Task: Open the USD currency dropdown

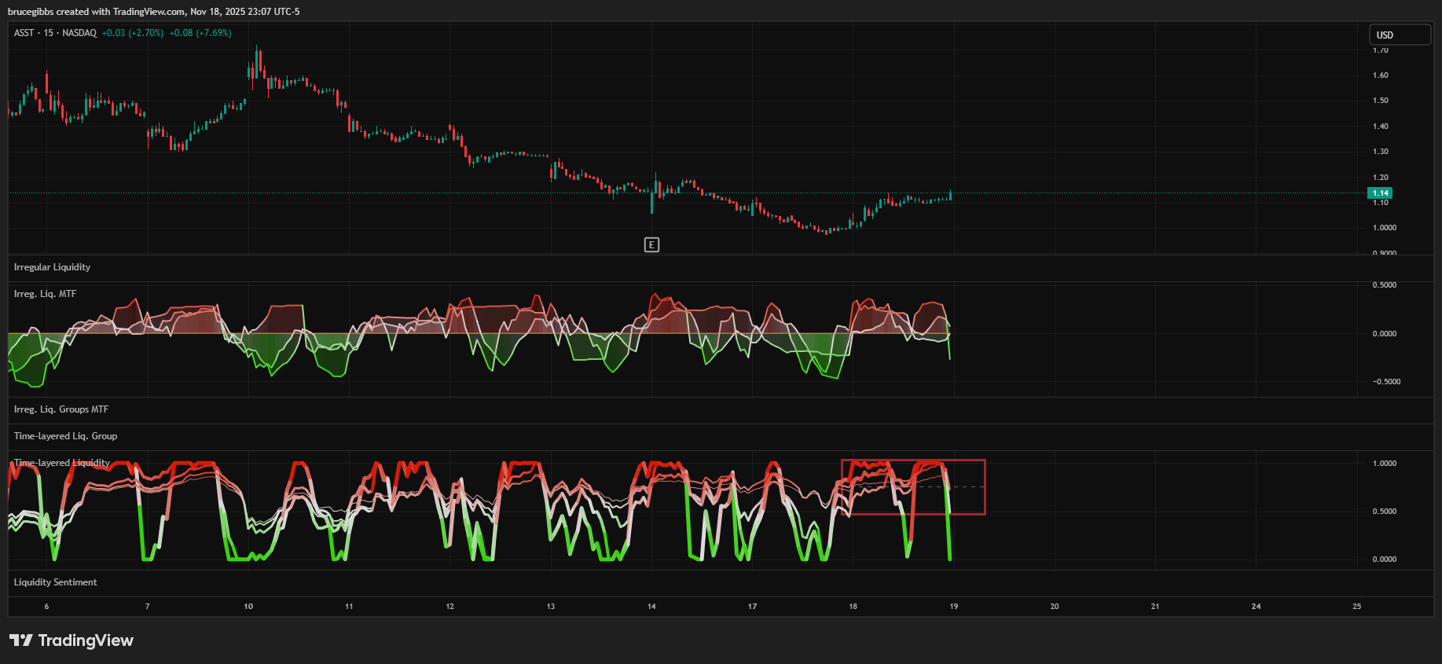Action: pyautogui.click(x=1399, y=35)
